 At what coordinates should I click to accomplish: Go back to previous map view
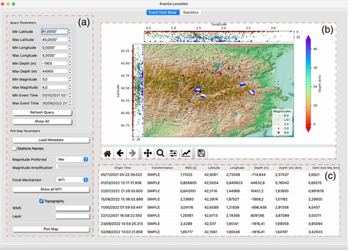pyautogui.click(x=120, y=154)
